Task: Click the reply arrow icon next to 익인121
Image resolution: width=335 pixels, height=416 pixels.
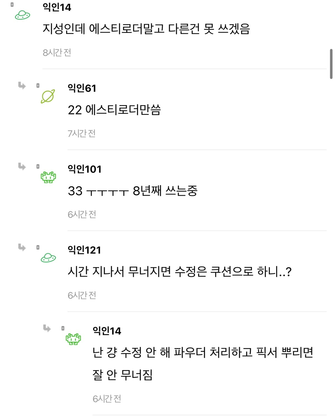Action: pyautogui.click(x=22, y=247)
